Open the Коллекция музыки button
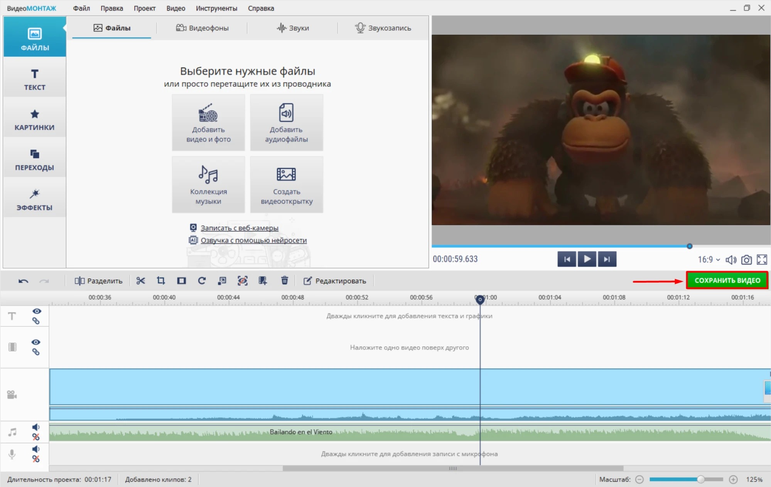Viewport: 771px width, 487px height. [208, 184]
